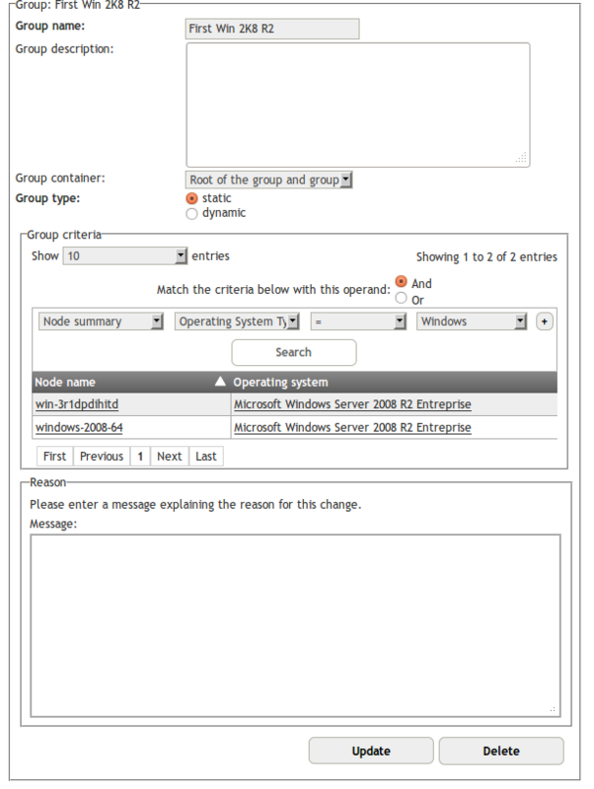Sort by Node name ascending arrow
The height and width of the screenshot is (789, 594).
click(220, 382)
